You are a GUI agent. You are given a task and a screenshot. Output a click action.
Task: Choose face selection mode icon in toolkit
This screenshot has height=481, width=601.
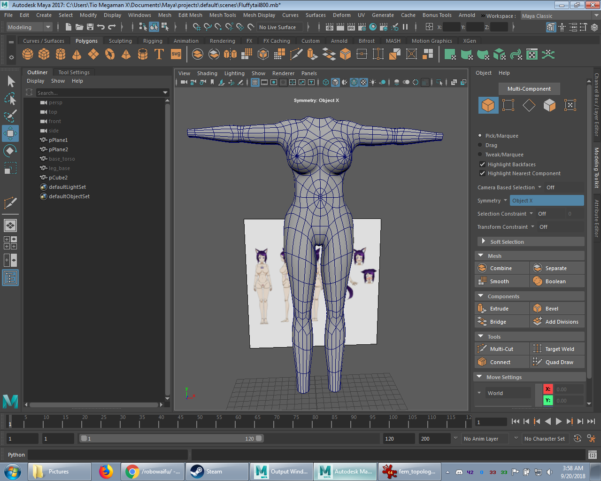549,105
